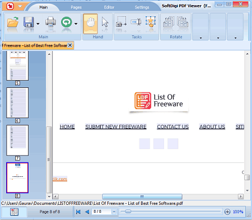Click the text select tool icon
Viewport: 252px width, 220px height.
coord(136,22)
